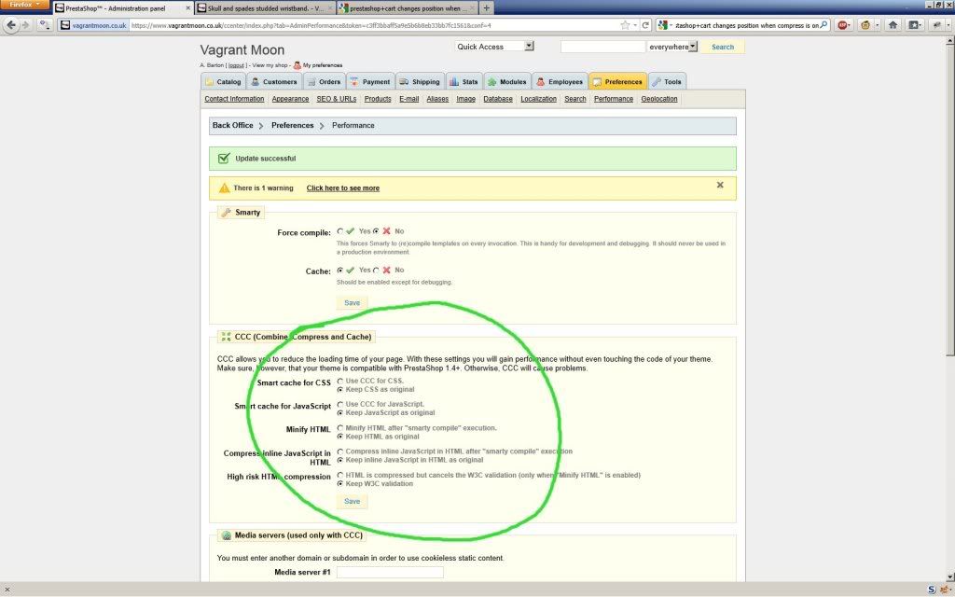Select No radio for Smarty Cache
Viewport: 955px width, 597px height.
coord(376,270)
